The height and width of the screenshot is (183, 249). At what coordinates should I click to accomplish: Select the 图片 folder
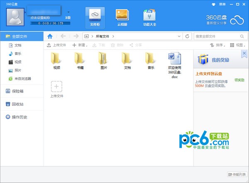pyautogui.click(x=104, y=61)
